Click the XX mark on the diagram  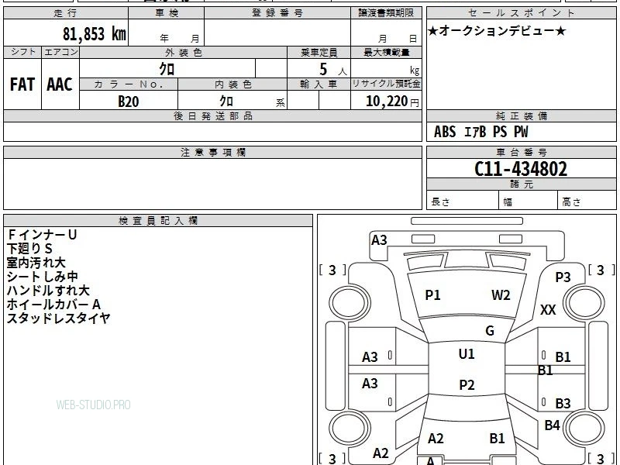[548, 309]
